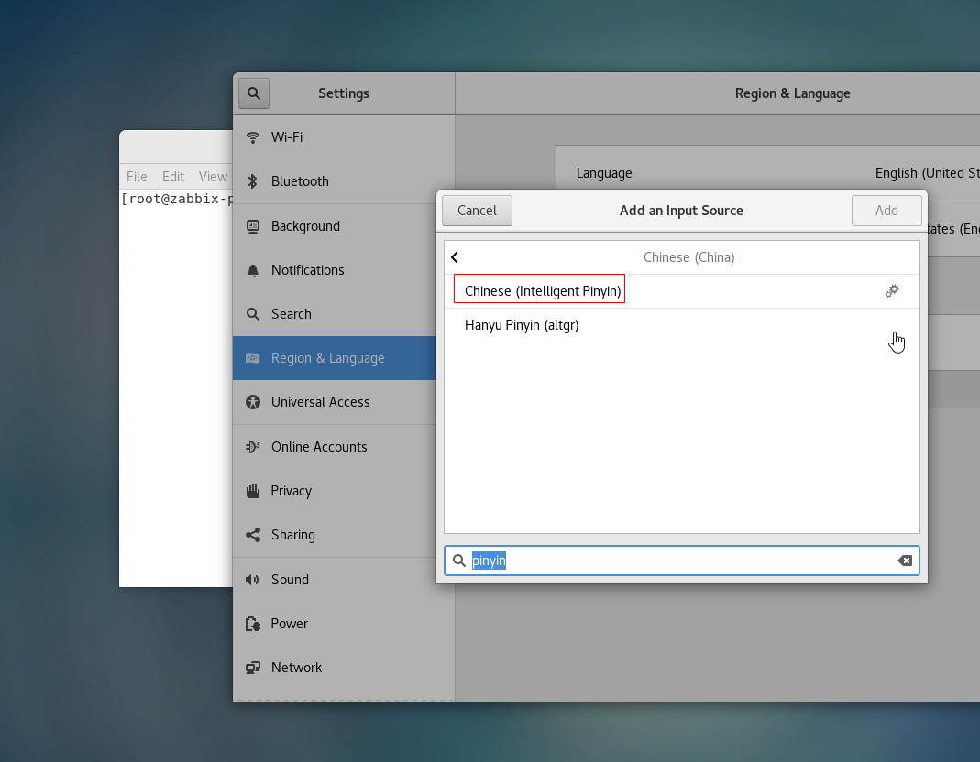Clear the pinyin search field

(905, 561)
